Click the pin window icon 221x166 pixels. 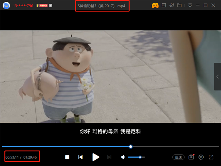pos(172,6)
